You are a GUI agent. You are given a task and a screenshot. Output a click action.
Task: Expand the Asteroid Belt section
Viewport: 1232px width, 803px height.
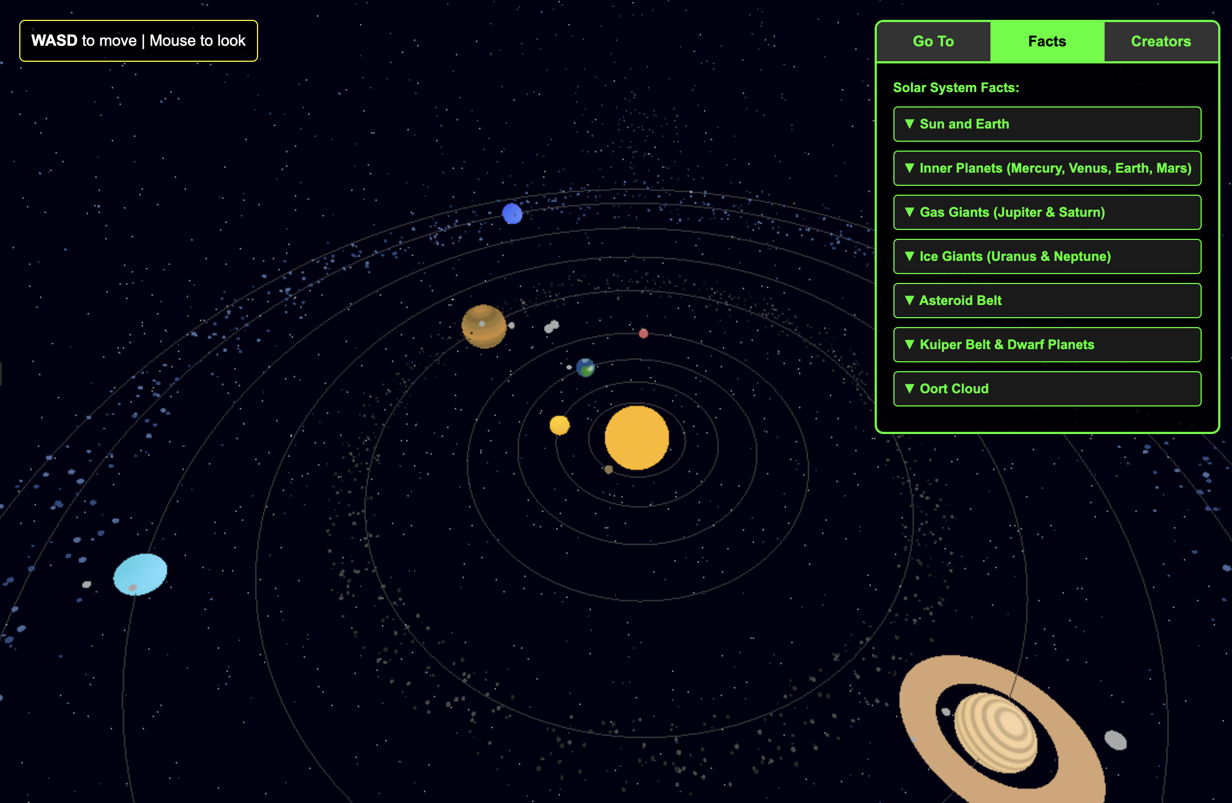pyautogui.click(x=1047, y=301)
